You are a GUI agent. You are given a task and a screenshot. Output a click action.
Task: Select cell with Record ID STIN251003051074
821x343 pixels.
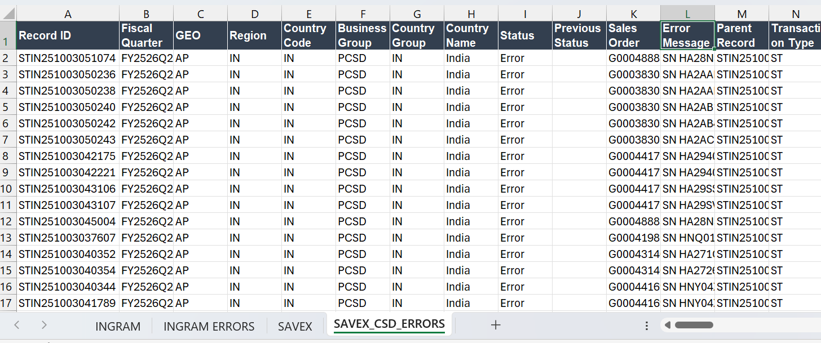(x=68, y=58)
